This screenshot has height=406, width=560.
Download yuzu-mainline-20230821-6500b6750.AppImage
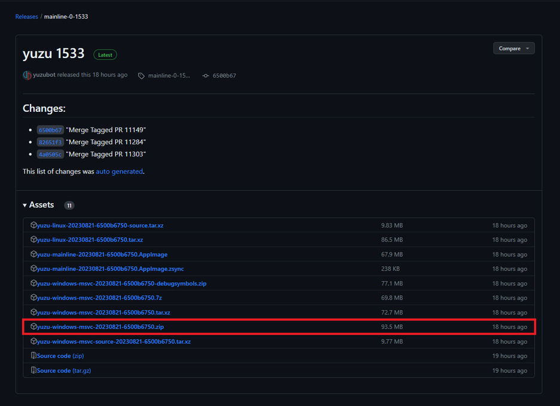(102, 255)
